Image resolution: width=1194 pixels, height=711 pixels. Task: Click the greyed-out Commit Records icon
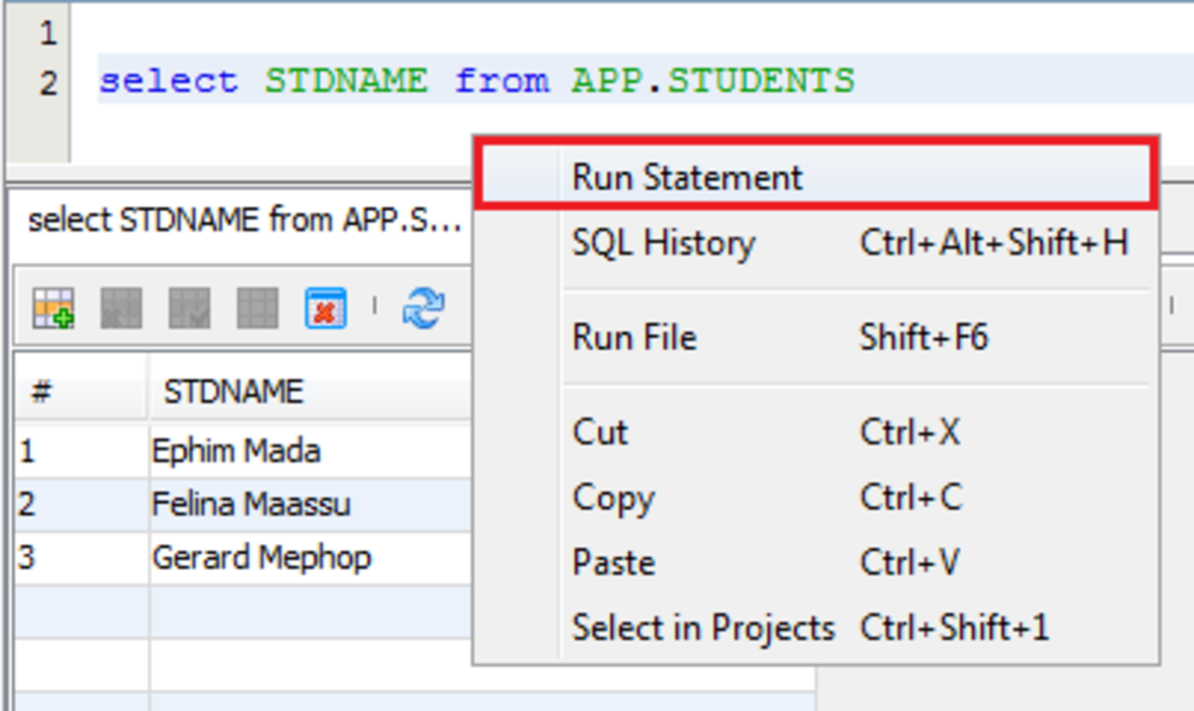click(x=189, y=309)
